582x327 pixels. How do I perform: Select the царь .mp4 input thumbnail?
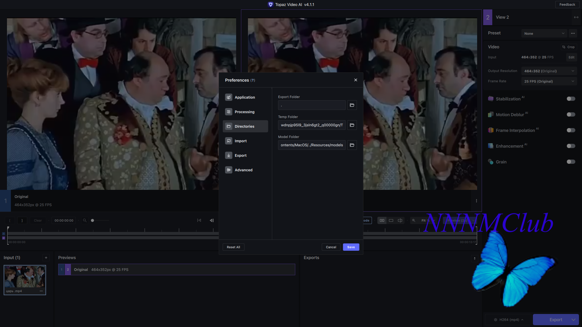(25, 277)
